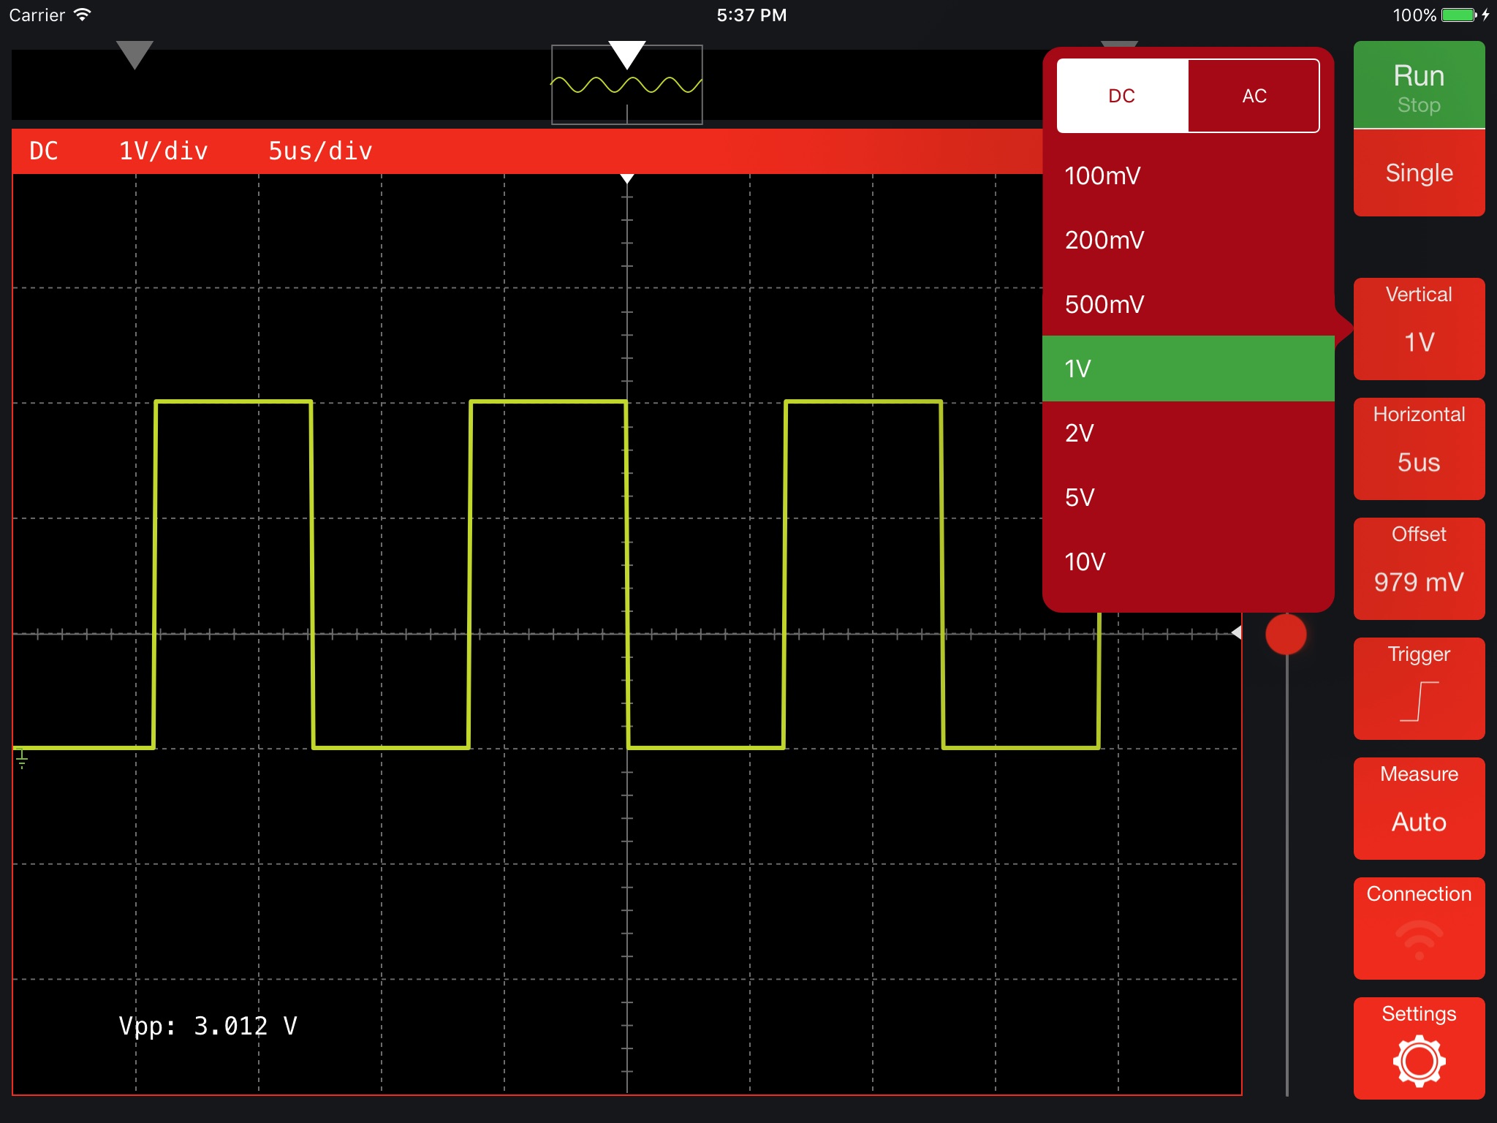Viewport: 1497px width, 1123px height.
Task: Choose 5V vertical scale
Action: (1189, 497)
